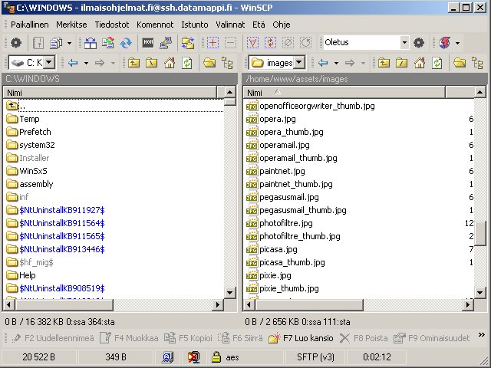Screen dimensions: 491x368
Task: Go to remote parent directory icon
Action: point(384,63)
